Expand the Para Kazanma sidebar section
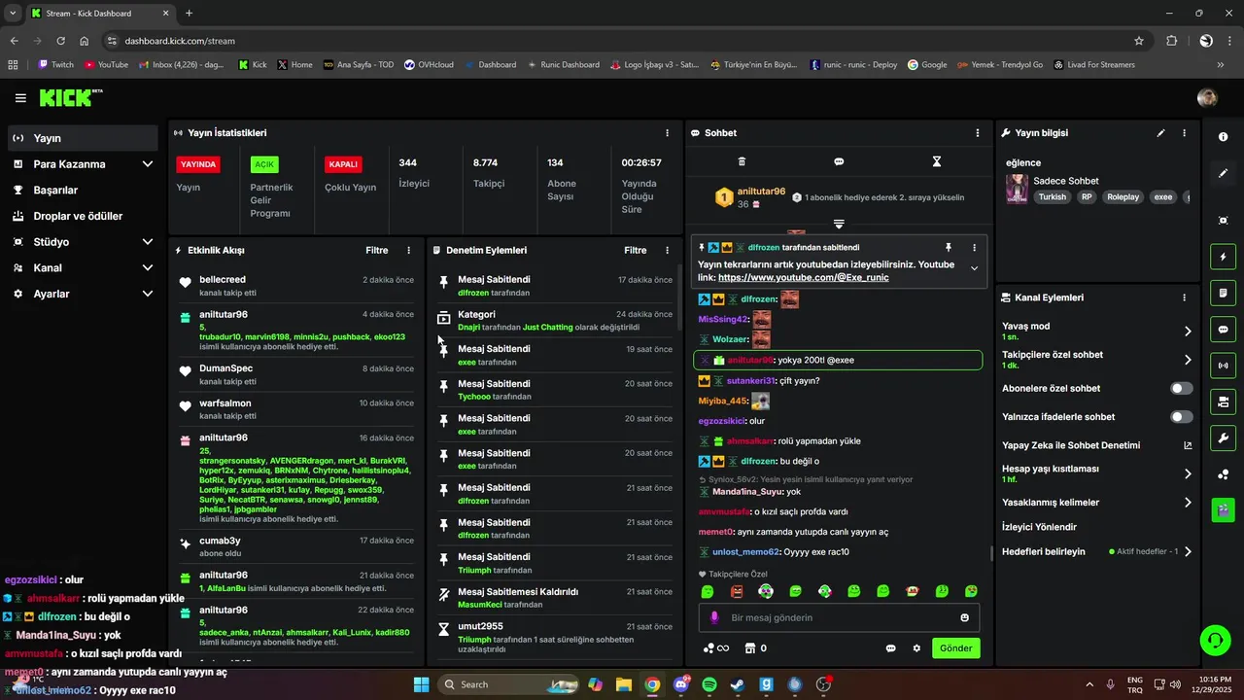The image size is (1244, 700). 148,164
